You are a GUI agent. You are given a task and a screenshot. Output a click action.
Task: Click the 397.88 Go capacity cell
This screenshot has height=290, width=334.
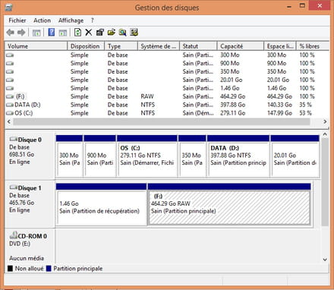pos(232,105)
